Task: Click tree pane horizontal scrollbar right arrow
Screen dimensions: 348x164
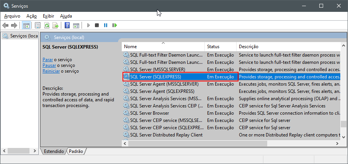Action: [34, 151]
